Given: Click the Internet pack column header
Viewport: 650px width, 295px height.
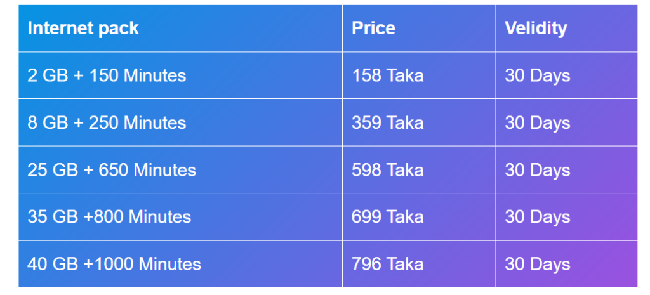Looking at the screenshot, I should pos(83,29).
